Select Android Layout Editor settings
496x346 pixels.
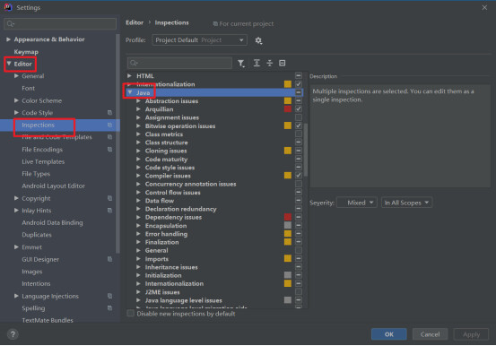[53, 186]
